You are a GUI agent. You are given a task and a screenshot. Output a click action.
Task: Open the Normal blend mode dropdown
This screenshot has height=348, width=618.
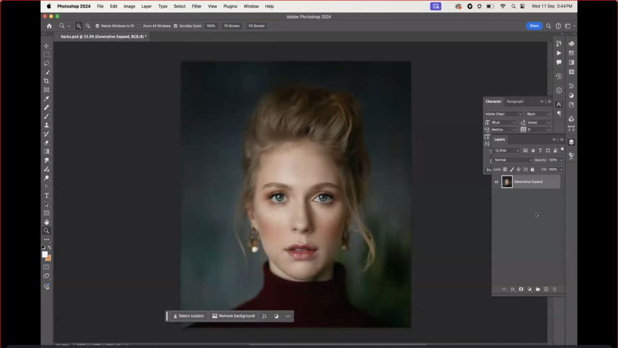click(512, 160)
